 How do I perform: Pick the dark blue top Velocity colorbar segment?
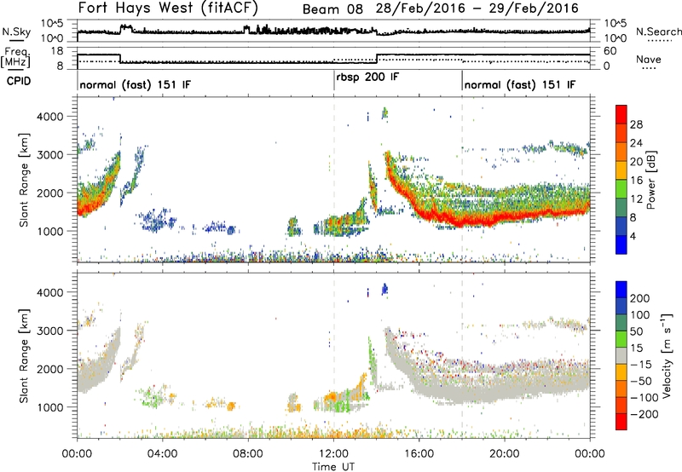click(621, 290)
